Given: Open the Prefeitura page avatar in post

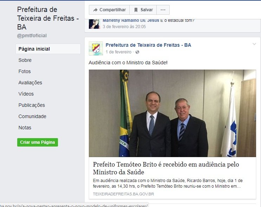Looking at the screenshot, I should point(96,48).
